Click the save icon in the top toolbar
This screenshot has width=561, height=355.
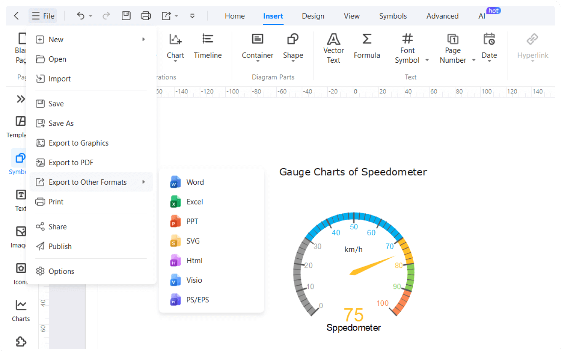(x=126, y=16)
